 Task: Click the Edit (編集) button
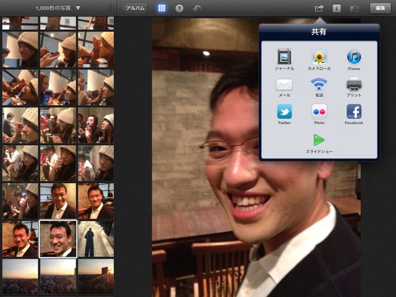tap(380, 8)
